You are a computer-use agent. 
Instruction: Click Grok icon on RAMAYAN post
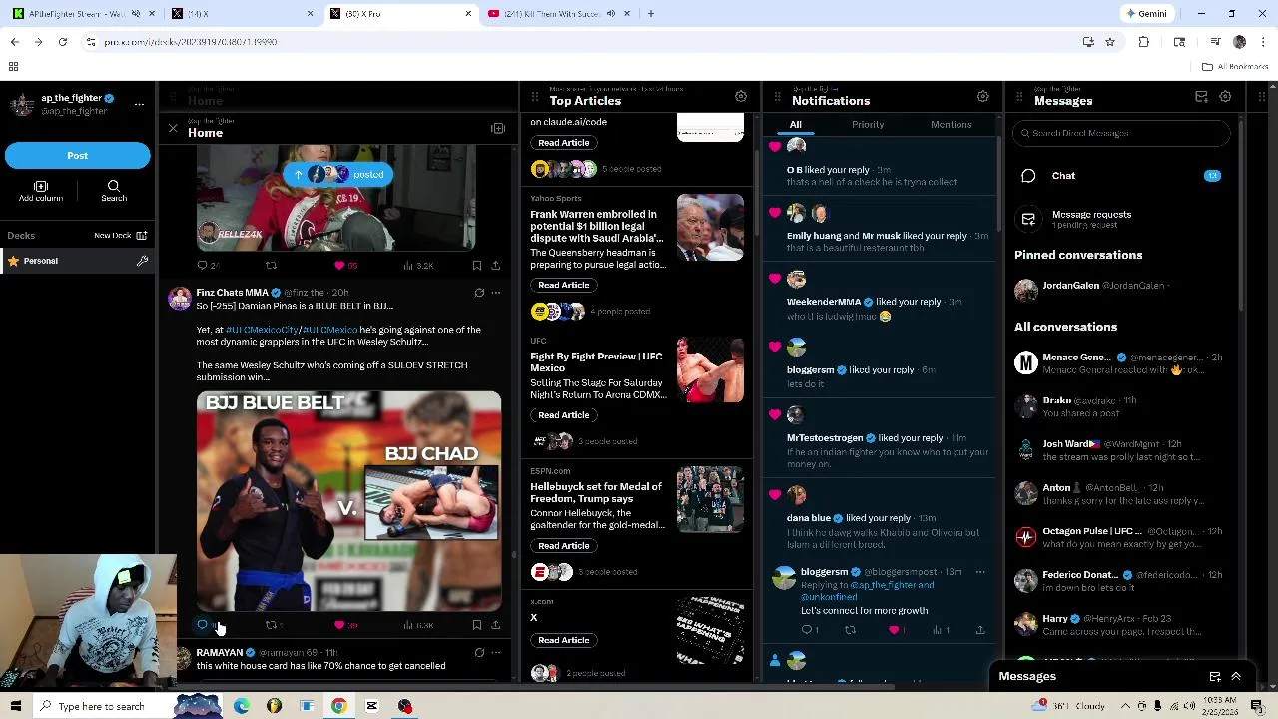[x=479, y=653]
